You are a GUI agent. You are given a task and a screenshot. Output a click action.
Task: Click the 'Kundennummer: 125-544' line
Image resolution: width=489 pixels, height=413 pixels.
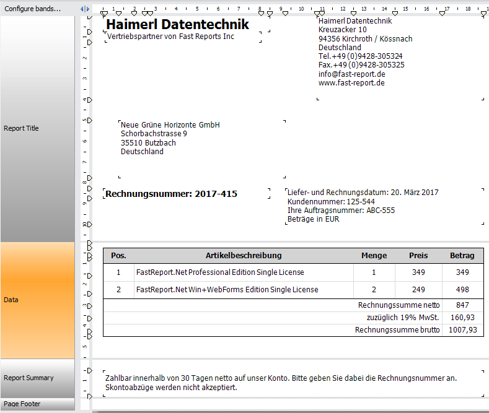point(331,201)
